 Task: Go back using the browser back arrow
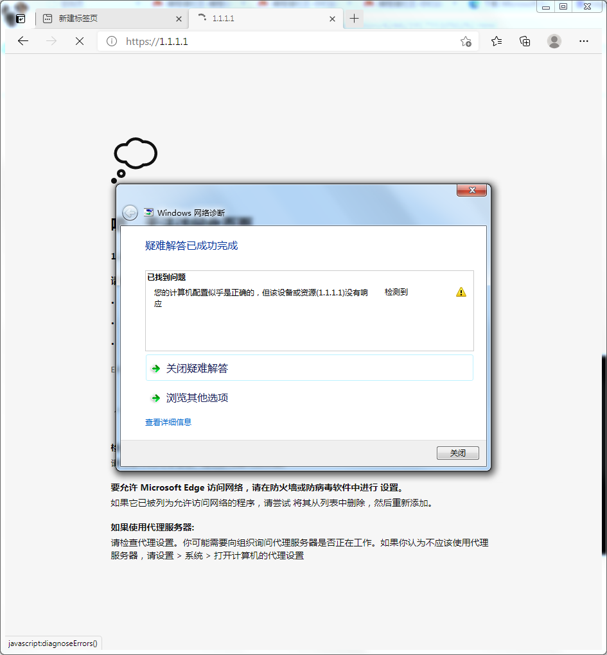[x=23, y=41]
